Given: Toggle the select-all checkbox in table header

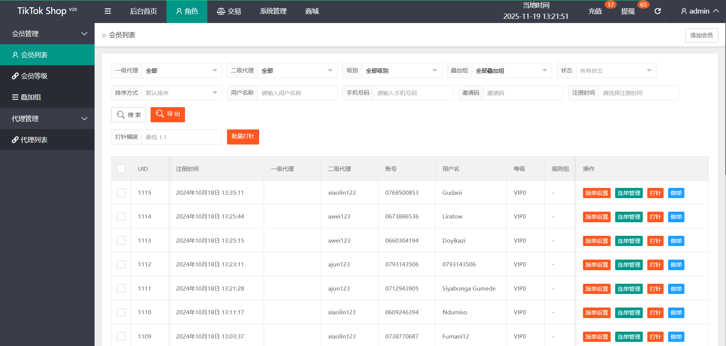Looking at the screenshot, I should 121,169.
